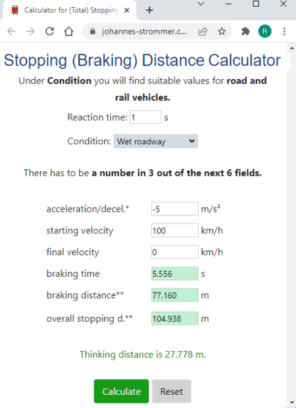Click the share page icon in the address bar
Viewport: 296px width, 408px height.
(203, 32)
